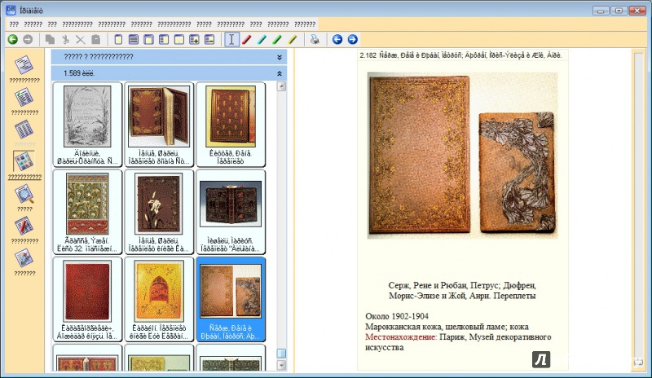Click the thumbnail list scrollbar thumb

281,353
